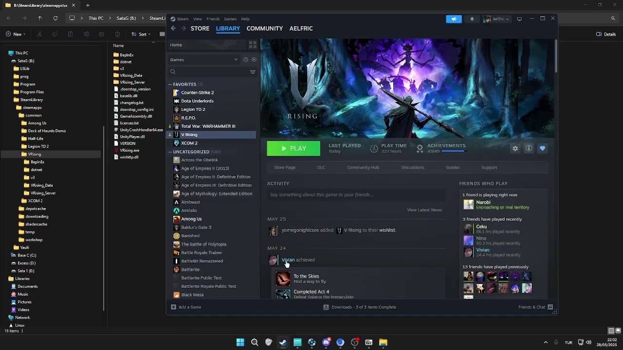Click Refresh in File Explorer
The height and width of the screenshot is (350, 623).
[55, 18]
